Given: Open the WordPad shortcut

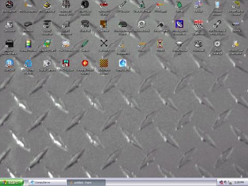Looking at the screenshot, I should pos(85,24).
